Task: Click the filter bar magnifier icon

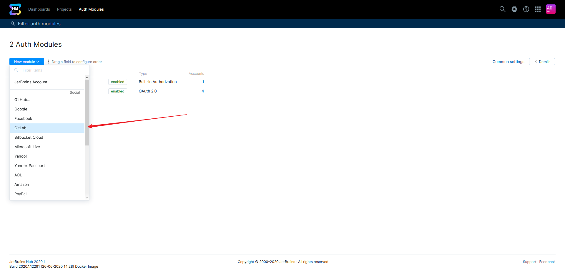Action: 13,24
